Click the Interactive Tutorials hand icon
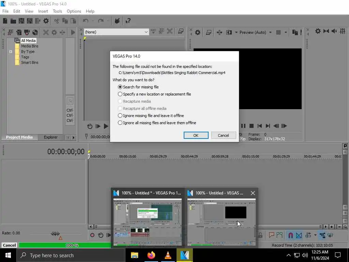The width and height of the screenshot is (349, 262). click(x=117, y=21)
